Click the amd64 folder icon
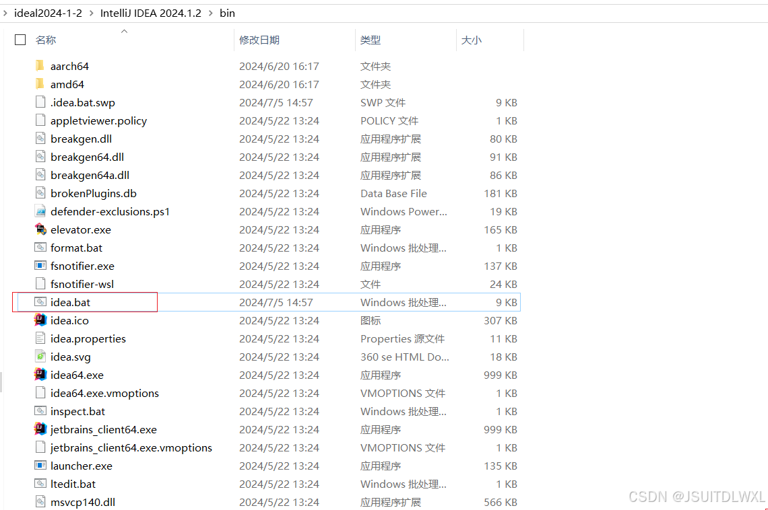This screenshot has width=768, height=510. point(40,83)
